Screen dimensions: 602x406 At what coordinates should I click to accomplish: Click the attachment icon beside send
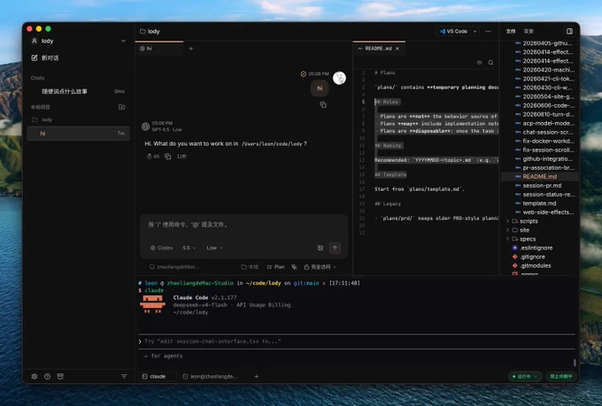coord(320,248)
